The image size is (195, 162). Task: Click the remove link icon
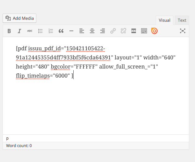123,31
